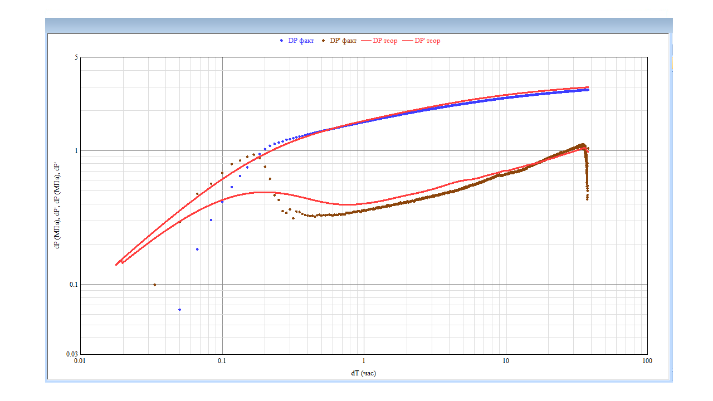Click the 0.01 label on the x-axis
This screenshot has width=713, height=401.
pos(80,361)
